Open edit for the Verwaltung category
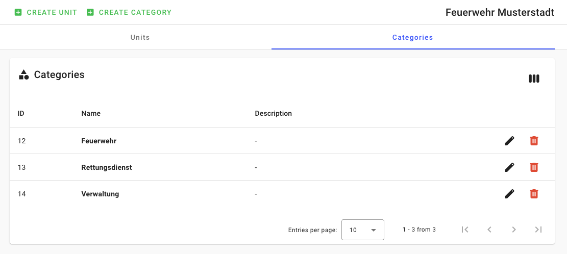This screenshot has width=567, height=254. pyautogui.click(x=509, y=194)
